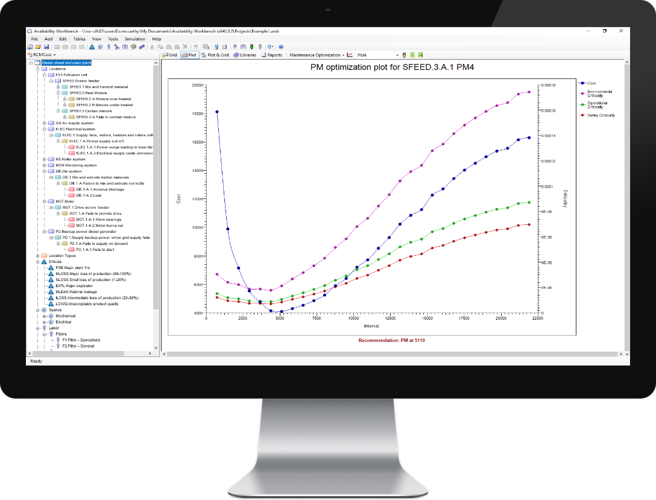The width and height of the screenshot is (656, 500).
Task: Open the Reports button
Action: (271, 55)
